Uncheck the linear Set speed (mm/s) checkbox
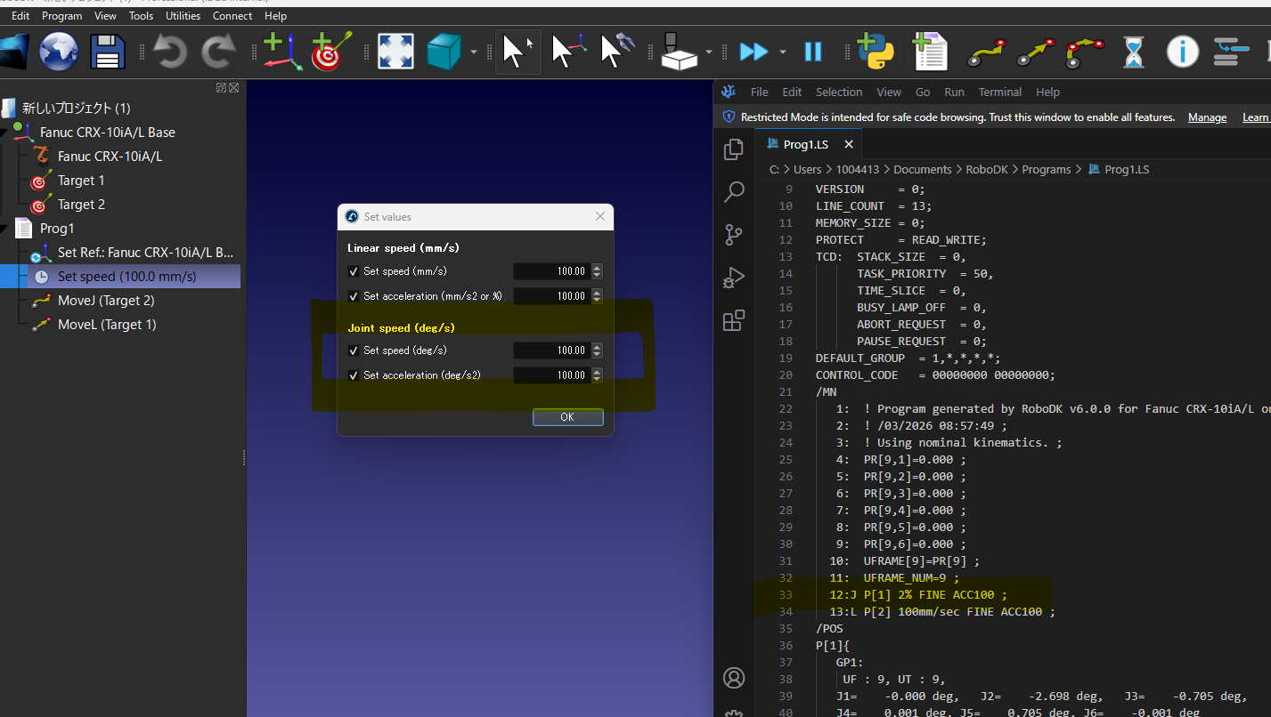The image size is (1271, 717). 354,271
